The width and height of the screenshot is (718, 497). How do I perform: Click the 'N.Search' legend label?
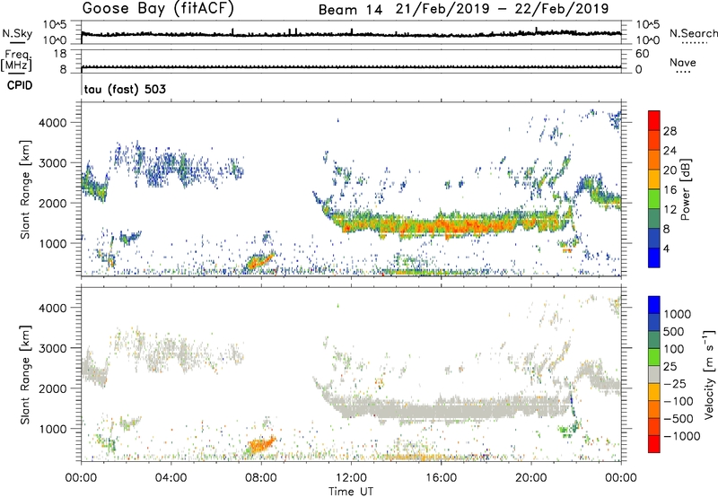pyautogui.click(x=693, y=33)
